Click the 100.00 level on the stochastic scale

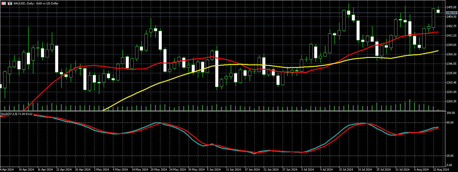pyautogui.click(x=451, y=113)
